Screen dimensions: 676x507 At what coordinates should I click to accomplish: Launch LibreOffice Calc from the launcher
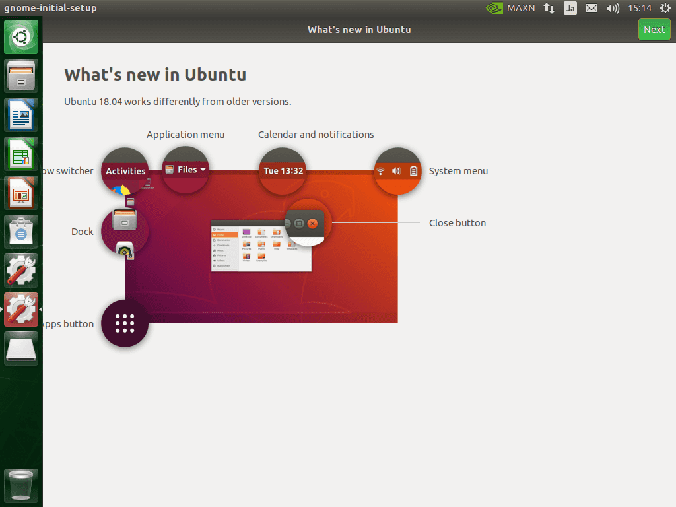tap(21, 154)
